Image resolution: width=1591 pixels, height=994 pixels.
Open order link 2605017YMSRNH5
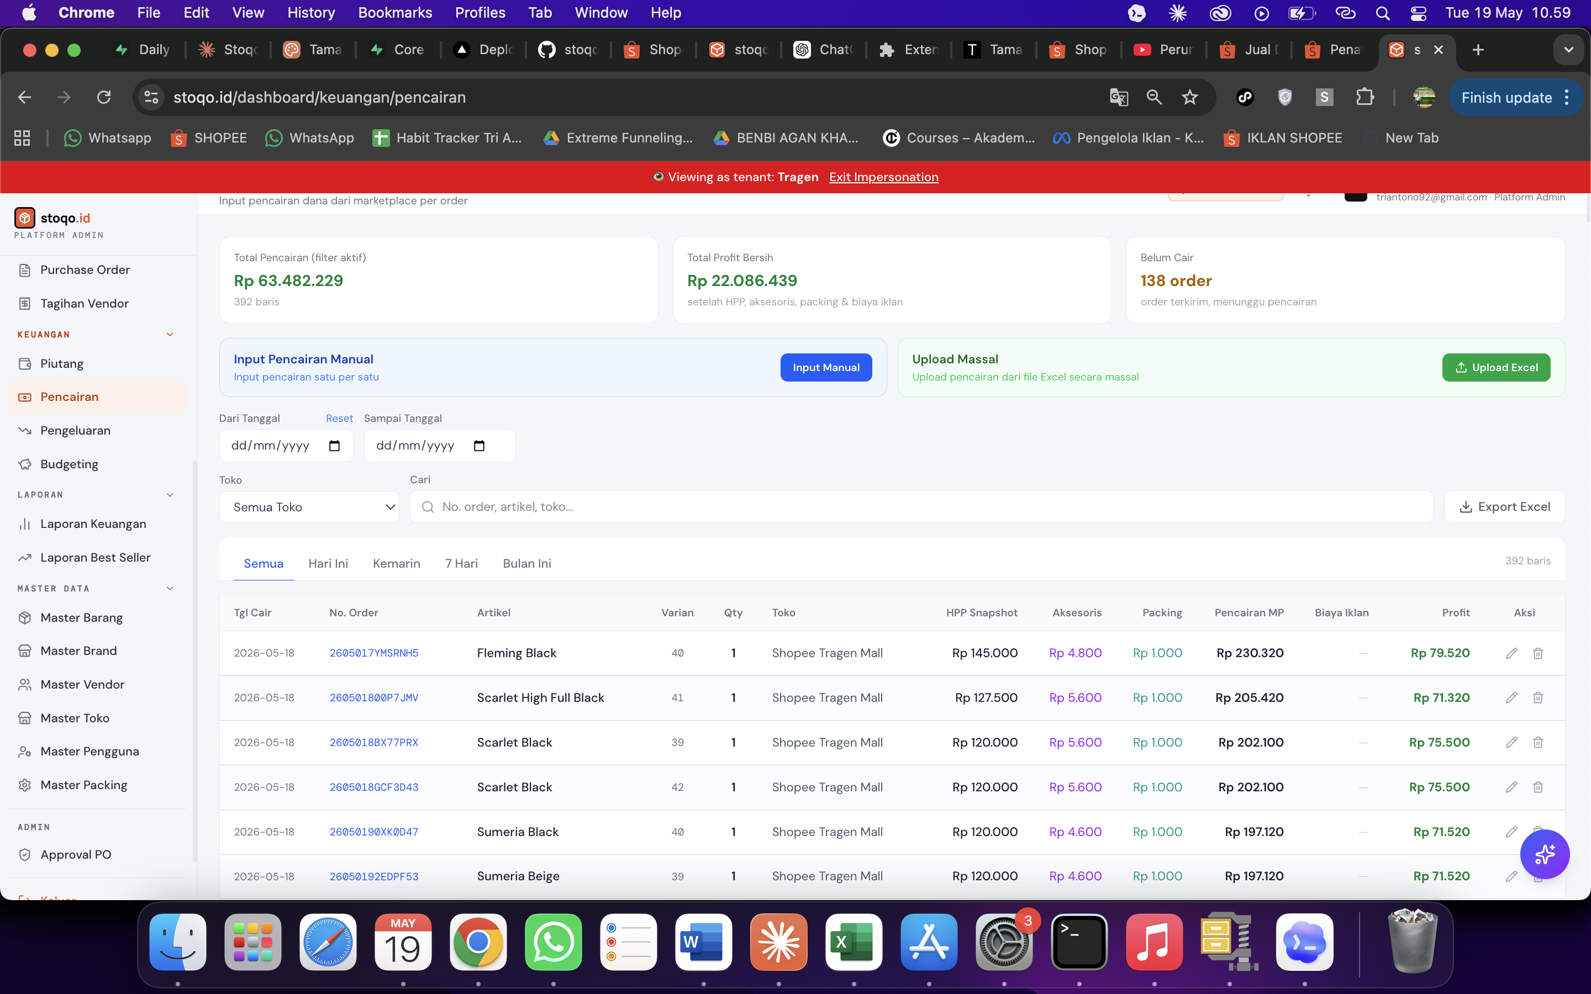tap(374, 653)
